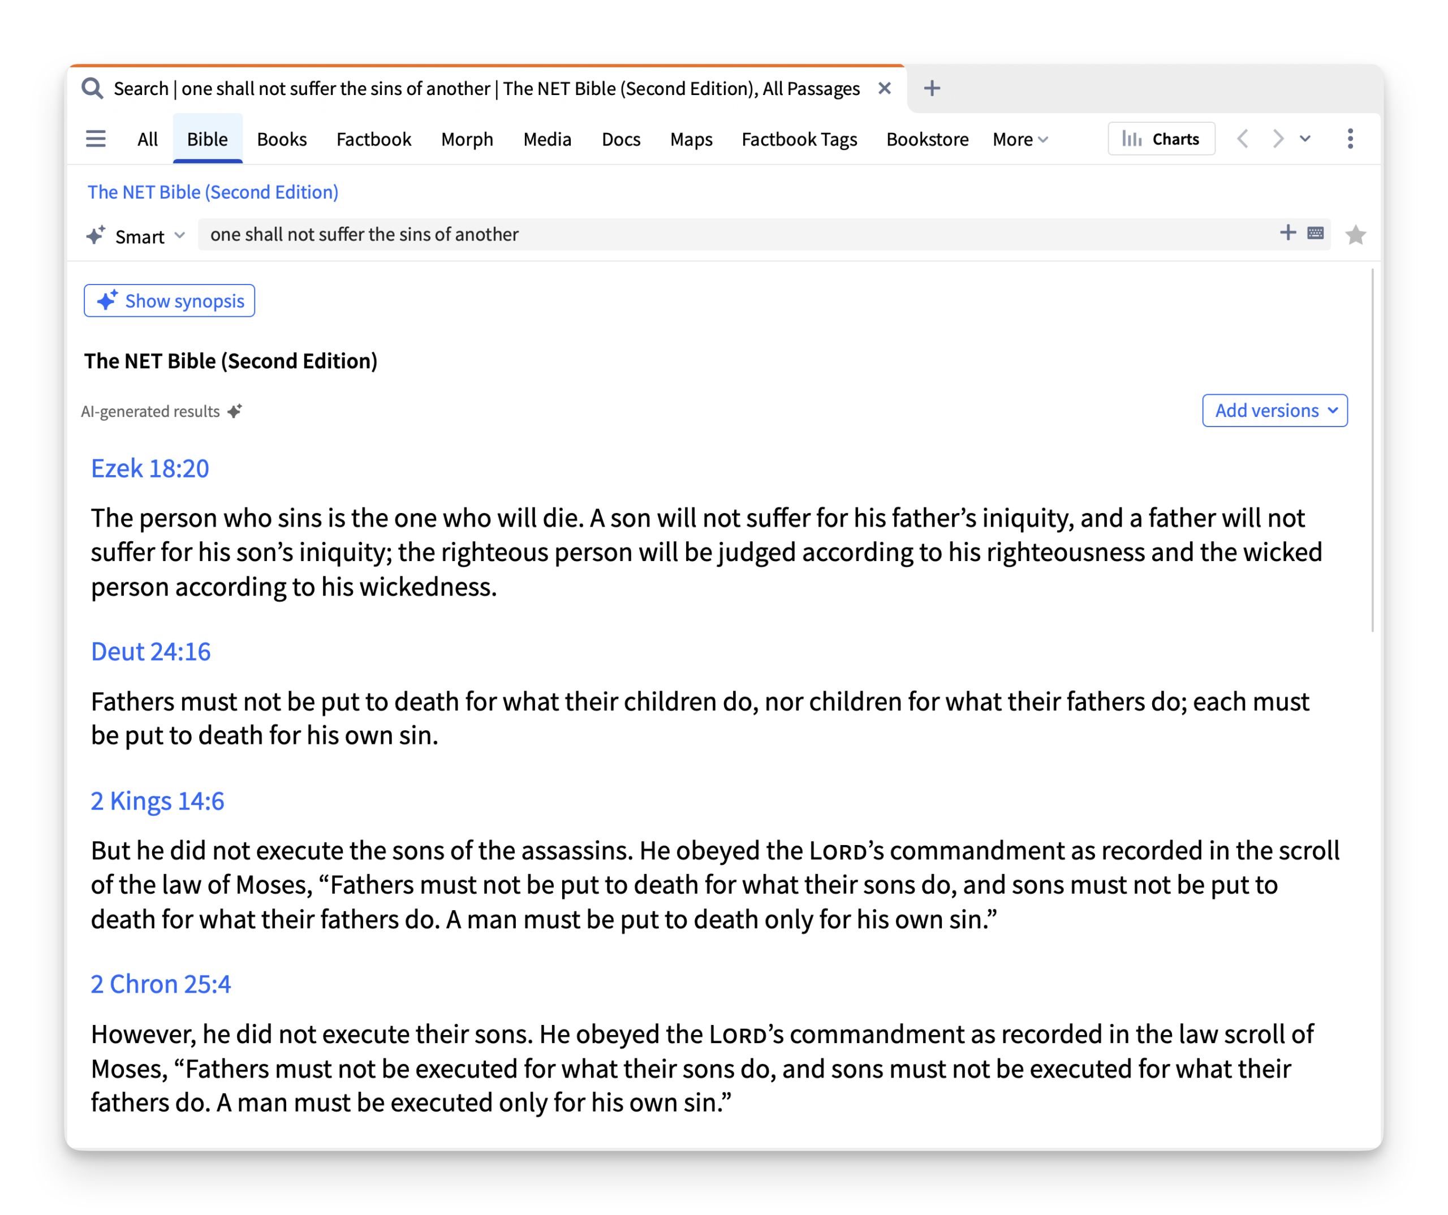Screen dimensions: 1448x1215
Task: Open the Deut 24:16 result
Action: pyautogui.click(x=151, y=652)
